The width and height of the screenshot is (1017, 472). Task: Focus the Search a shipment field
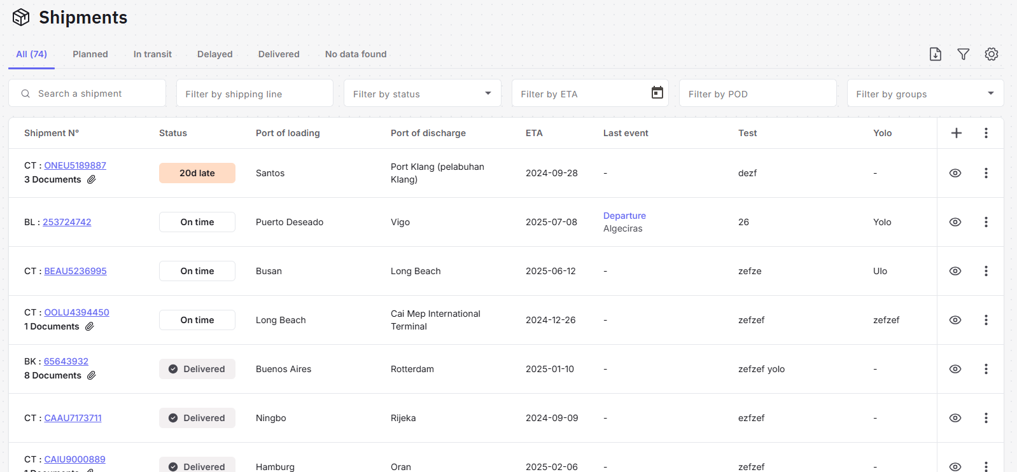click(87, 94)
